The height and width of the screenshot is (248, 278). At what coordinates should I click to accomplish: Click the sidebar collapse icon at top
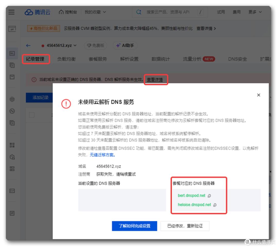tap(12, 29)
